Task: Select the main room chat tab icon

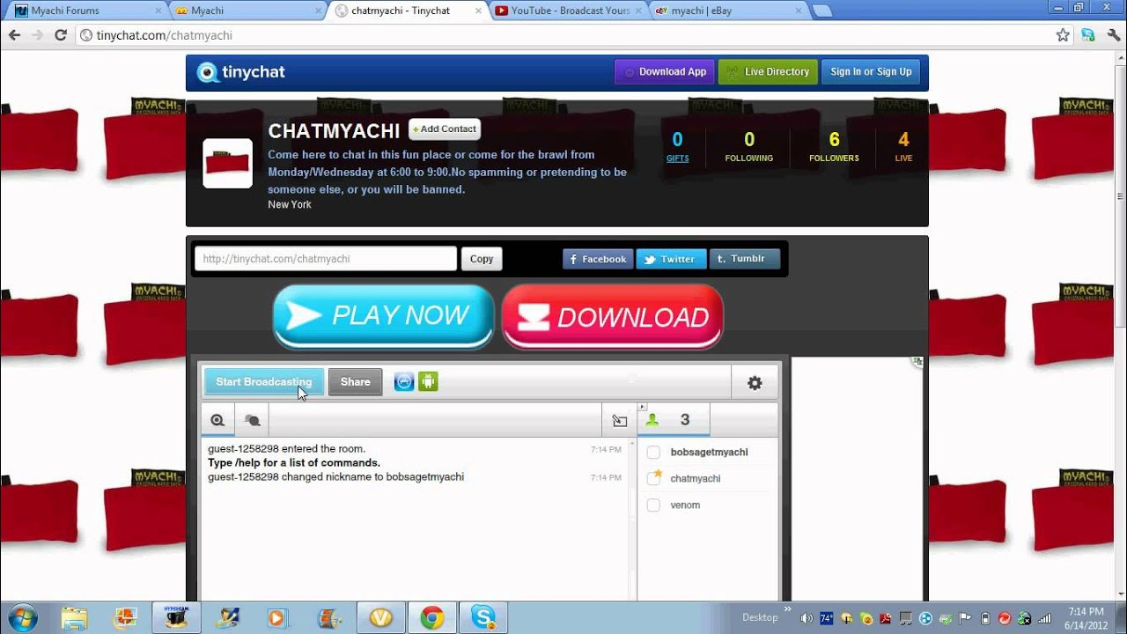Action: tap(217, 420)
